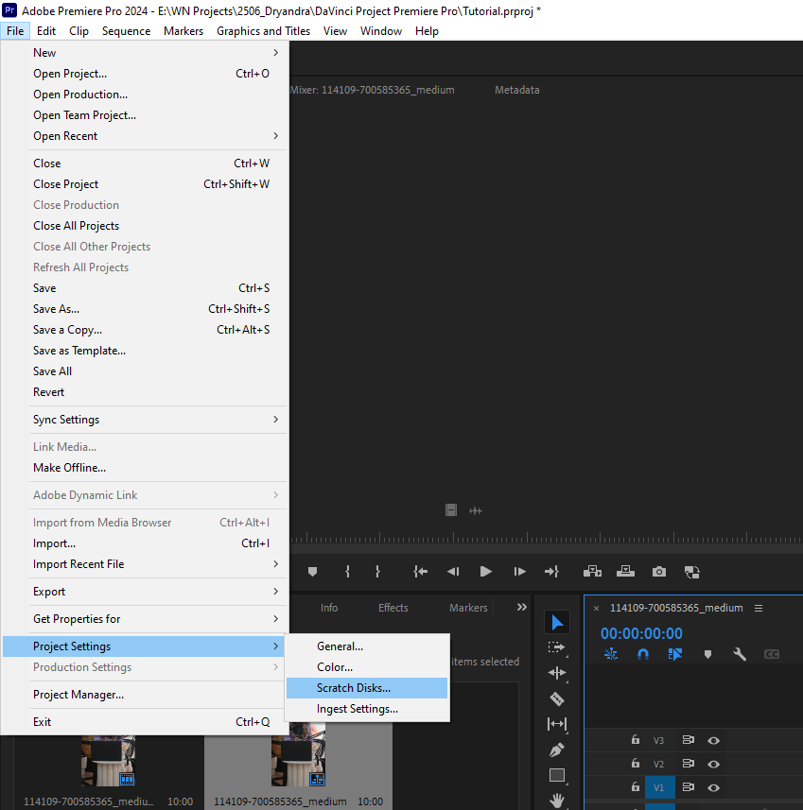Viewport: 803px width, 810px height.
Task: Click the Go to Out button
Action: 551,571
